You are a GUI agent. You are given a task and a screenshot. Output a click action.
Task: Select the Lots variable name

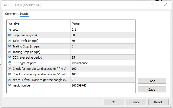(15, 30)
